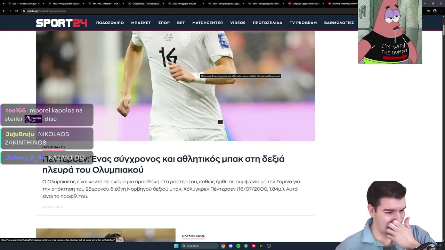Viewport: 445px width, 250px height.
Task: Go back with the browser back arrow
Action: pyautogui.click(x=4, y=11)
